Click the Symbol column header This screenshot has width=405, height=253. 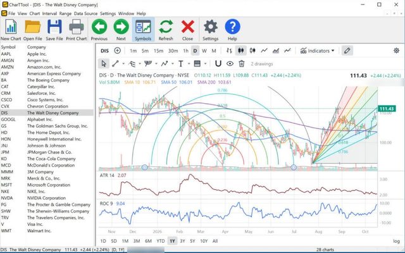(x=8, y=47)
